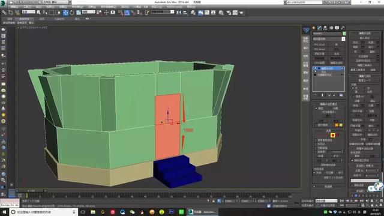Collapse the Edit Geometry rollout header
Image resolution: width=384 pixels, height=216 pixels.
[365, 76]
